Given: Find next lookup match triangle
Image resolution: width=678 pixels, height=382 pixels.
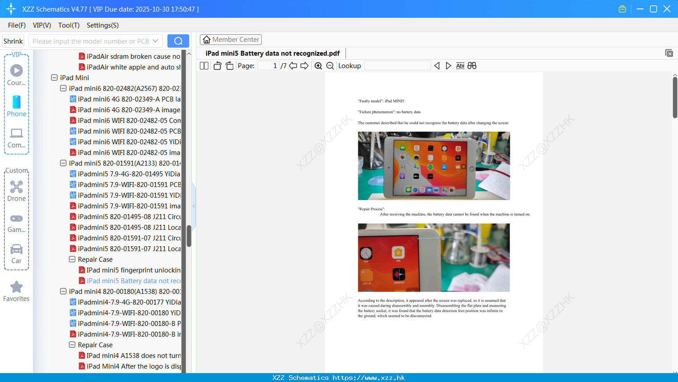Looking at the screenshot, I should coord(448,66).
